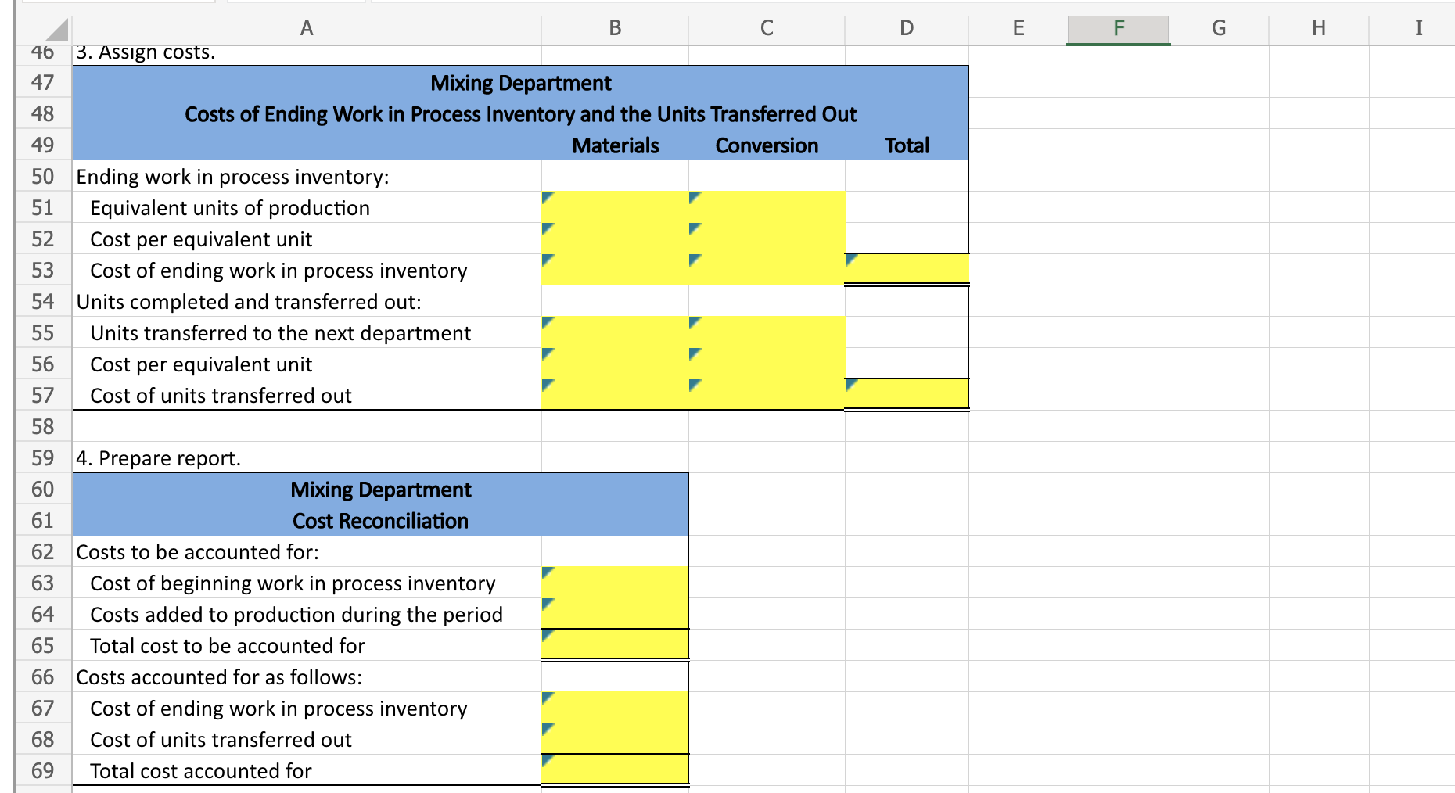Click the 'Cost Reconciliation' heading
Viewport: 1455px width, 793px height.
(380, 521)
